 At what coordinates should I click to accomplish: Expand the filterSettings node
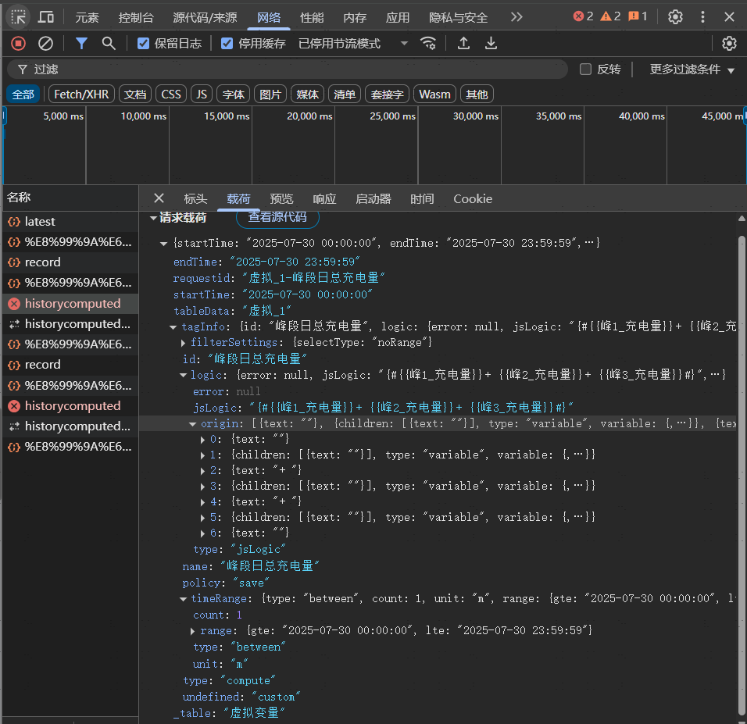(x=183, y=343)
